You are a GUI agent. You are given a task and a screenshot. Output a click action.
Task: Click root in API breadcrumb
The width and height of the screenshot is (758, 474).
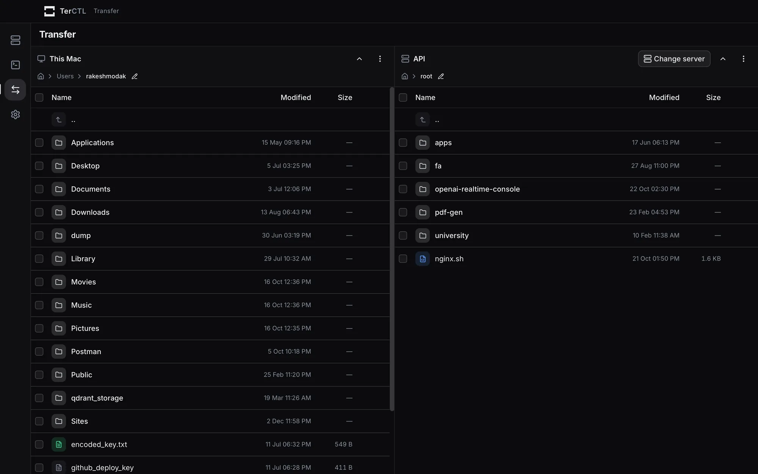pos(426,76)
